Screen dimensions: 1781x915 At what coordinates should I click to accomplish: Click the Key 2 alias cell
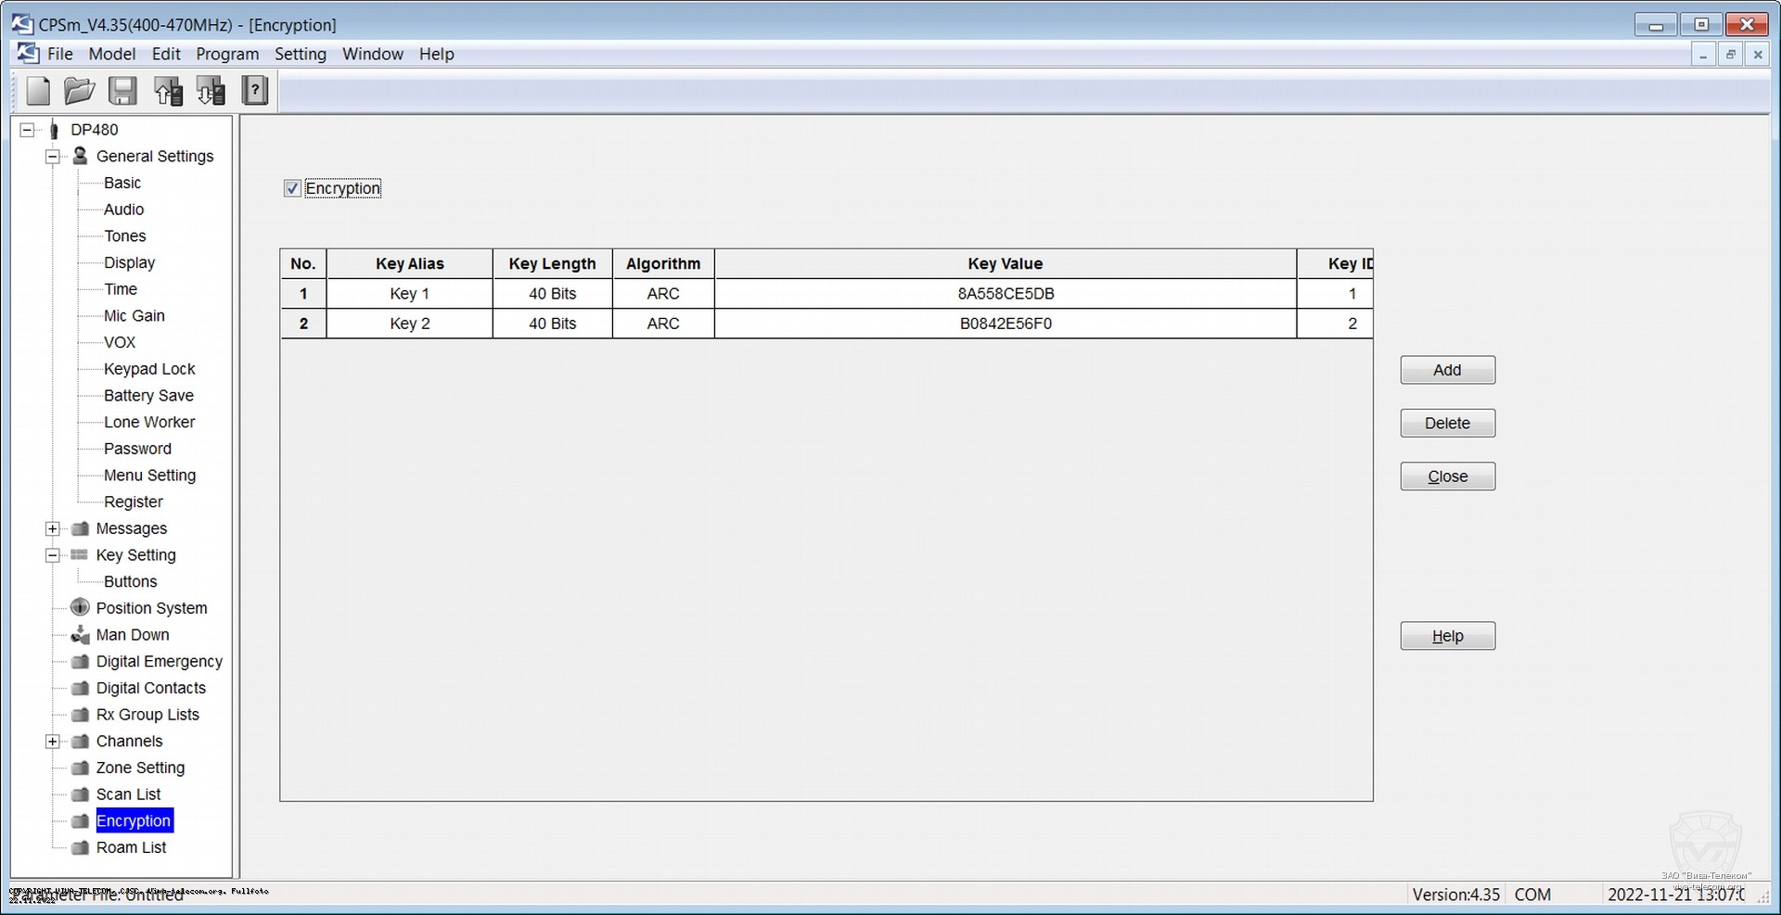point(409,324)
